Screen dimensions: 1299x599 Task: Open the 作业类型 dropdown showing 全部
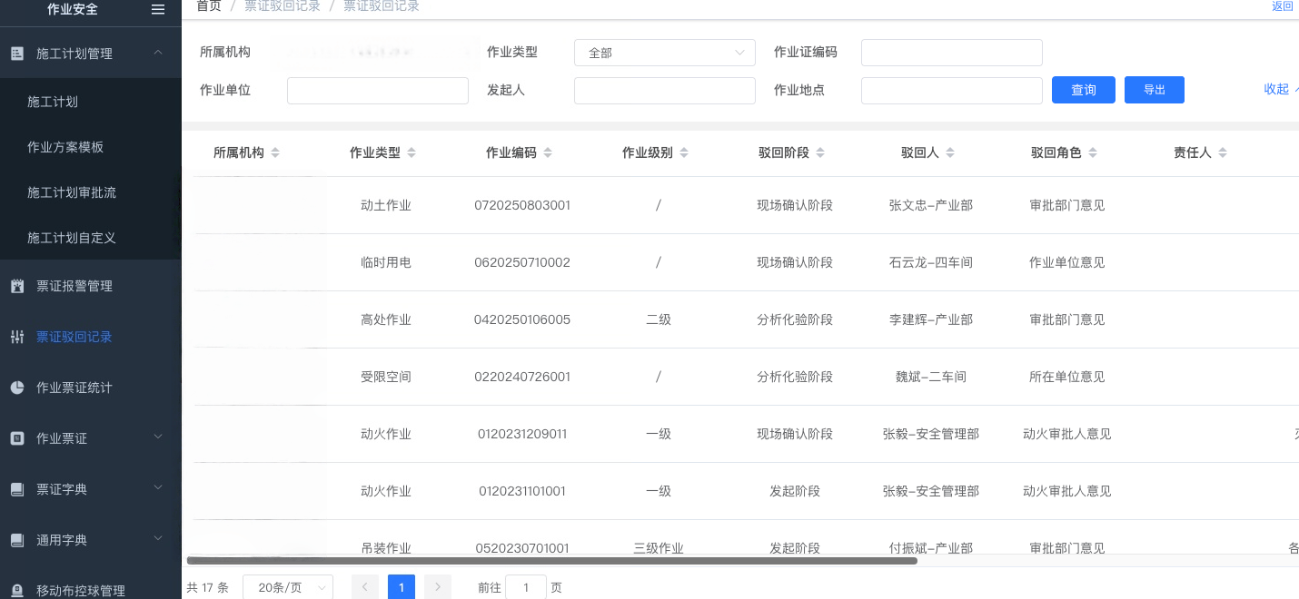tap(664, 53)
